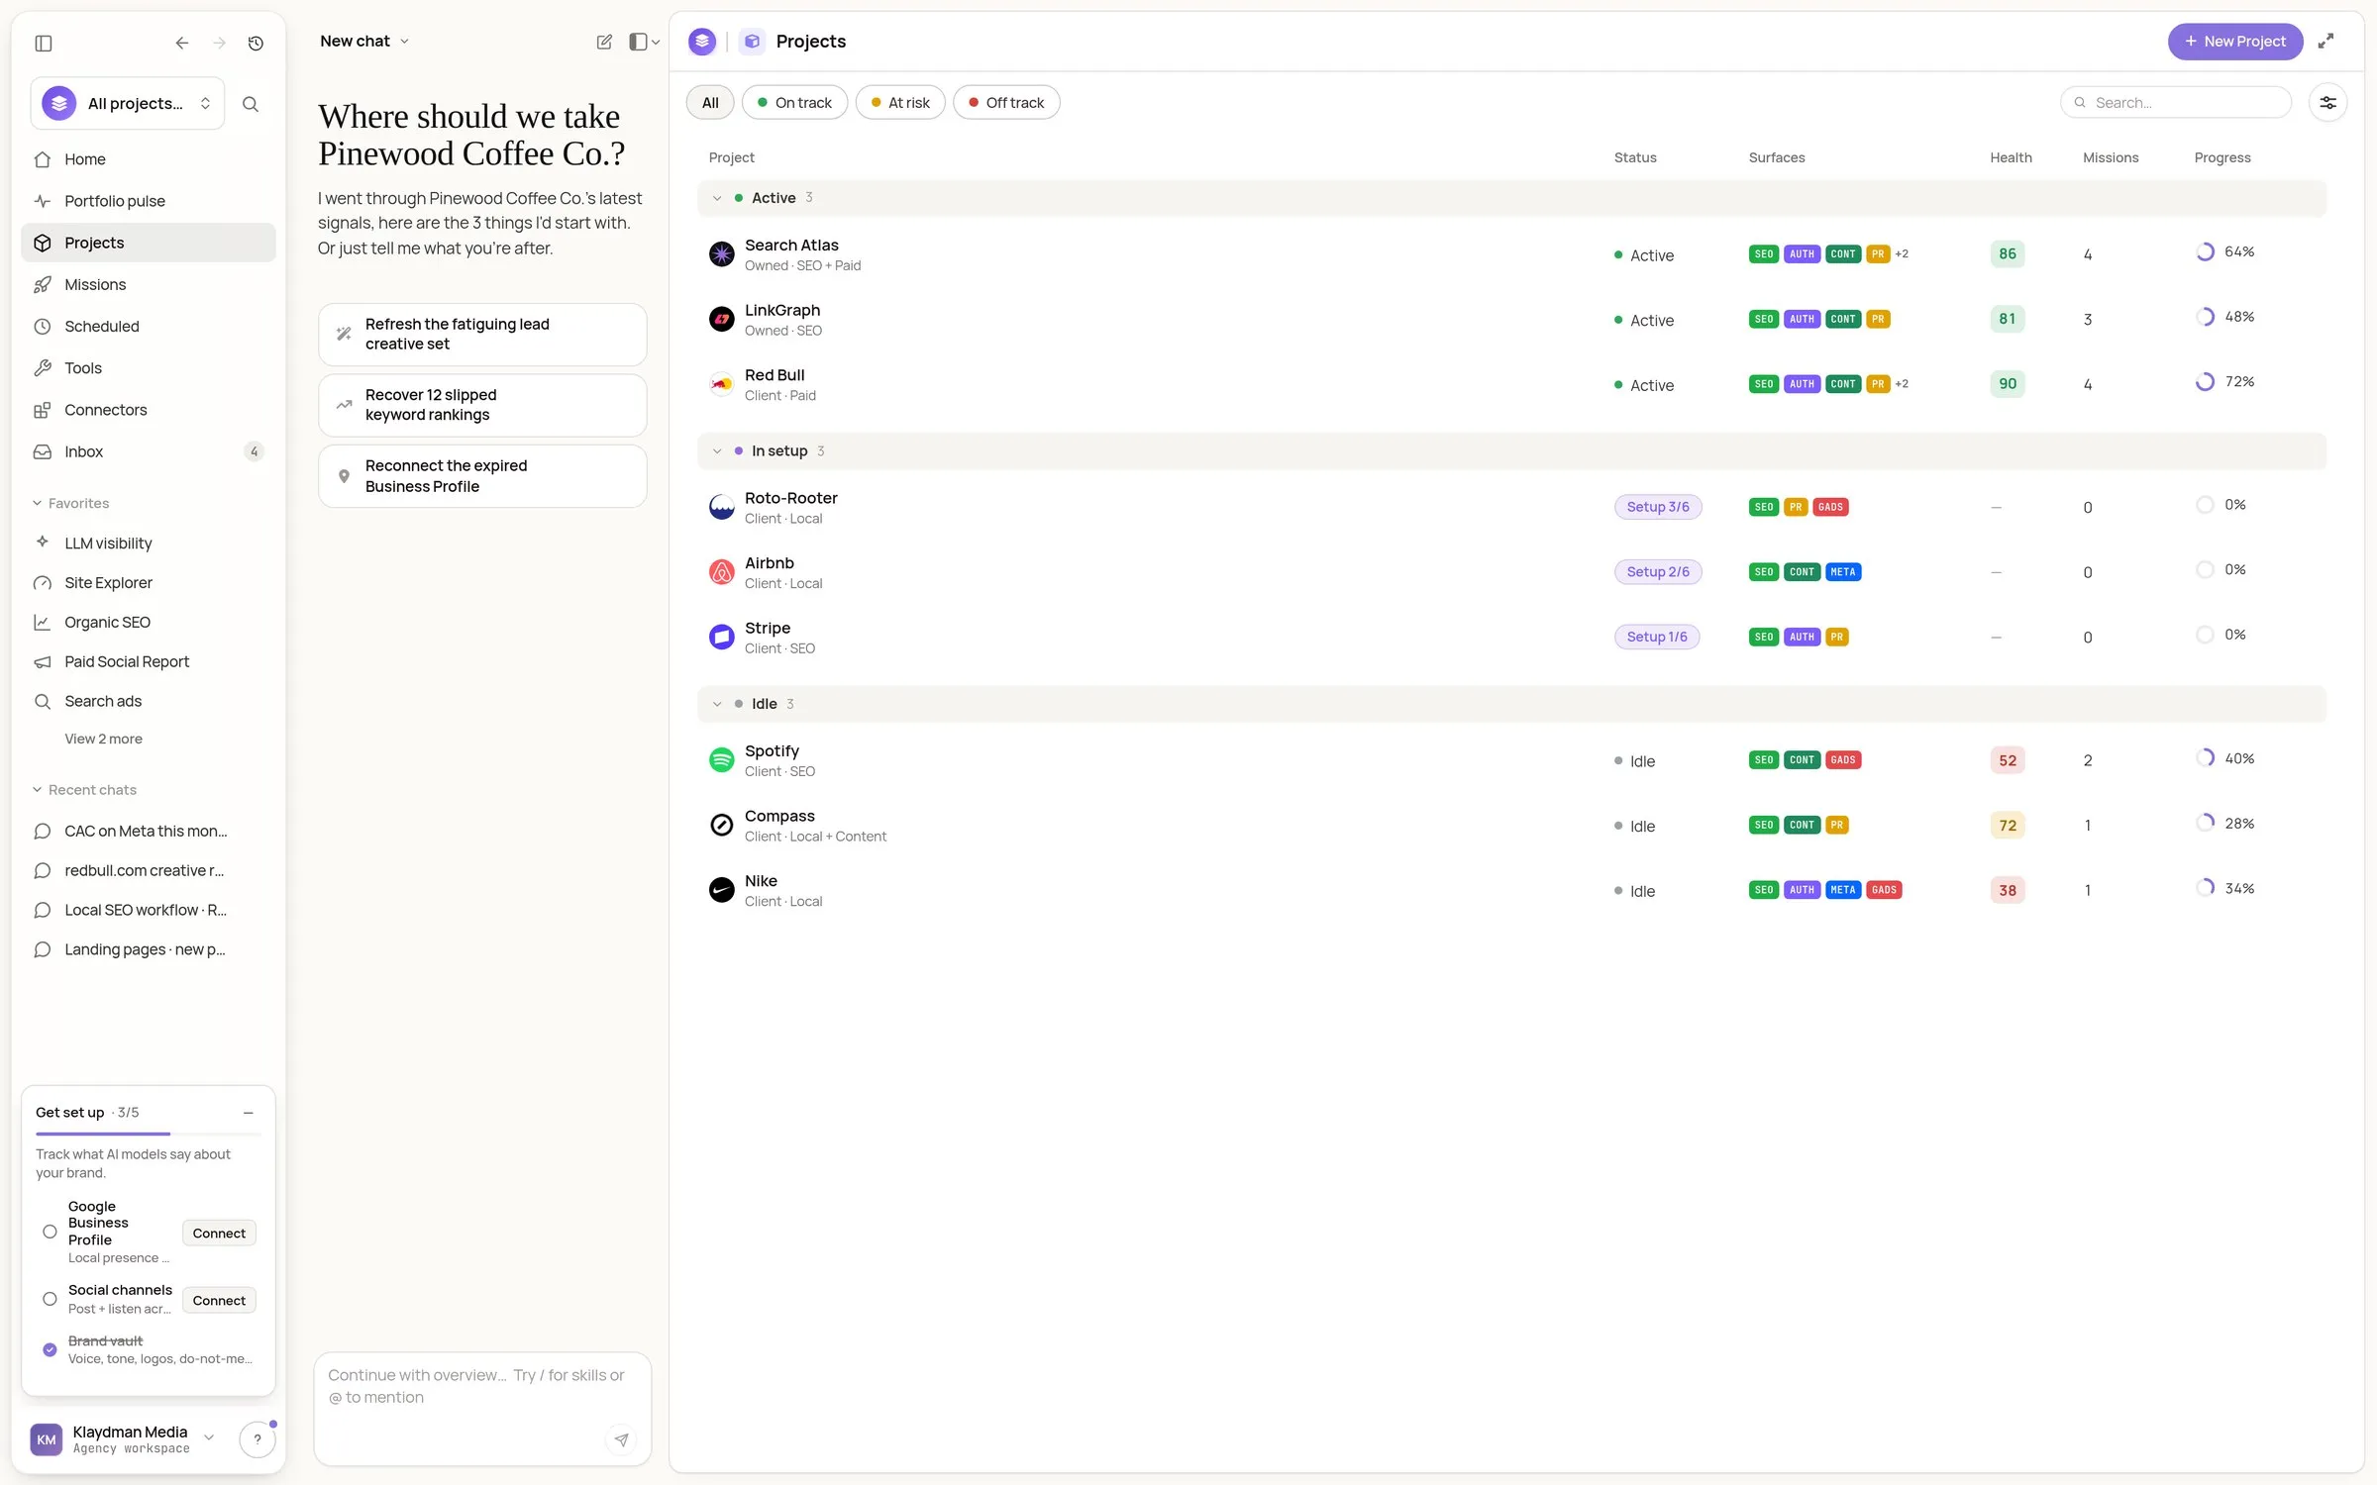The height and width of the screenshot is (1485, 2377).
Task: Open the chat panel layout icon
Action: tap(644, 42)
